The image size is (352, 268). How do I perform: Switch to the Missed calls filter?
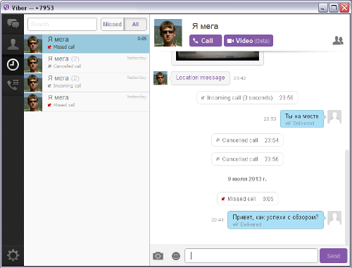(x=113, y=24)
